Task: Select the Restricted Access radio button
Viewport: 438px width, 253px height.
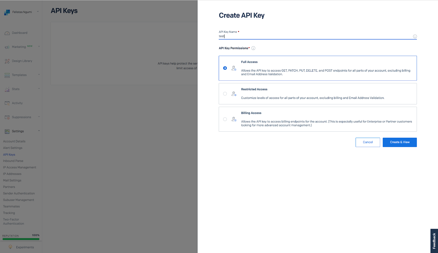Action: (225, 94)
